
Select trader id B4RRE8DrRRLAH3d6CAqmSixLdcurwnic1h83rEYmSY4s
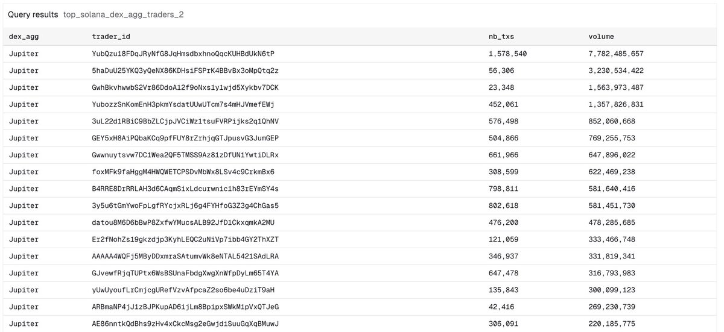click(x=185, y=189)
